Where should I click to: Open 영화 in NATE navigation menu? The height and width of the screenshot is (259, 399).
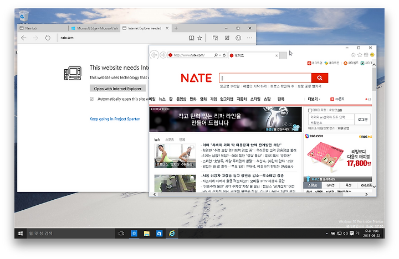(x=203, y=99)
